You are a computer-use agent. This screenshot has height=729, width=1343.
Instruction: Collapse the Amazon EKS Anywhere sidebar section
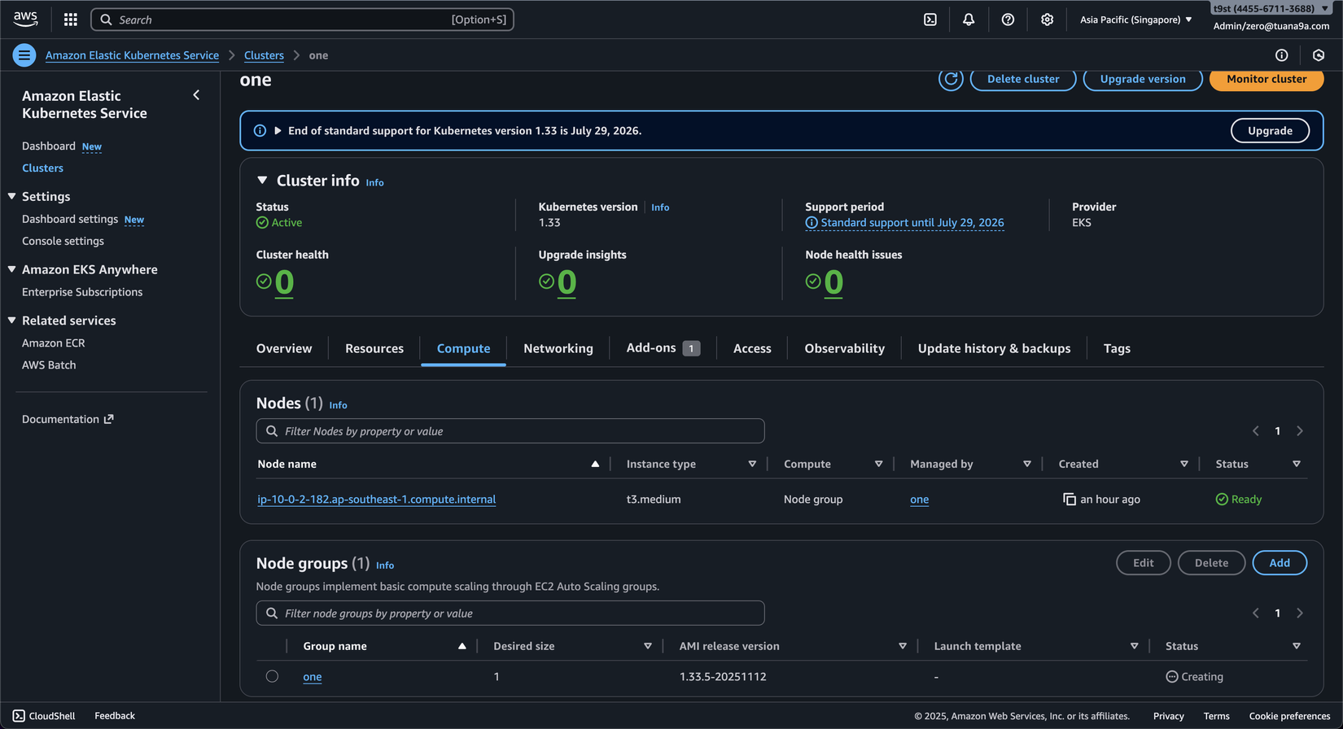pyautogui.click(x=12, y=269)
